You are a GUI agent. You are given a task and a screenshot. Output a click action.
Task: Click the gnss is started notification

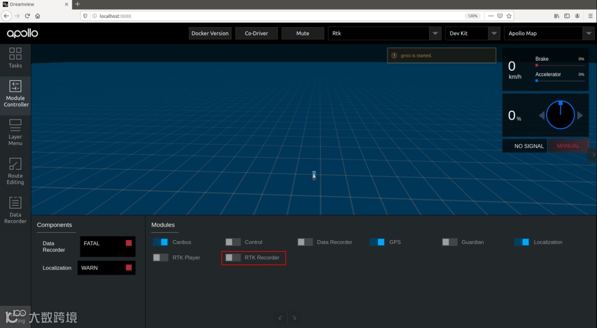[x=442, y=56]
